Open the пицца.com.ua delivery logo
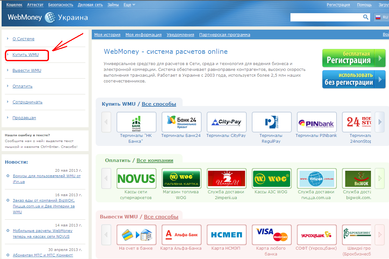 (317, 178)
